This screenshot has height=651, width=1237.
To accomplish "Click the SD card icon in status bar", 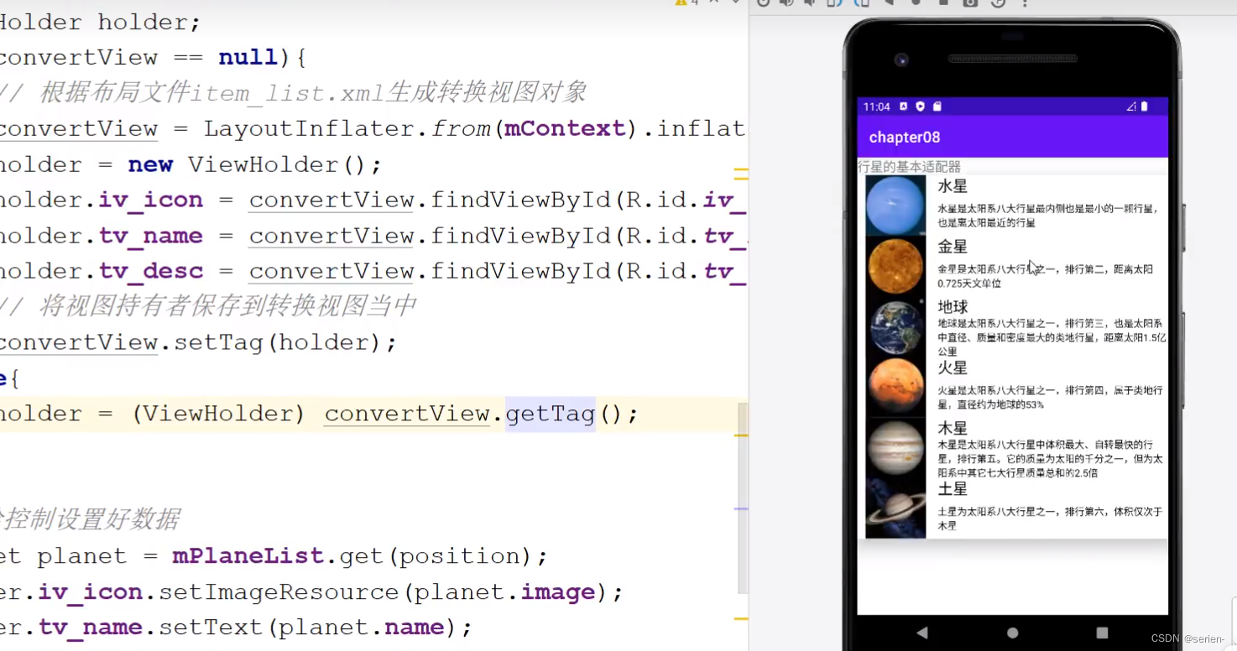I will [x=937, y=107].
